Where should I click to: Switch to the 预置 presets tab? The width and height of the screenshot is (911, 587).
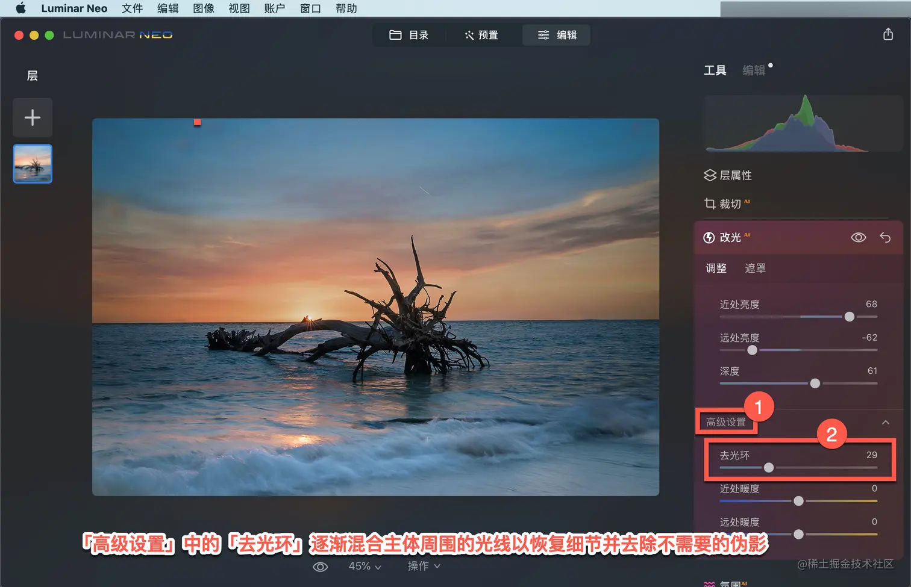[481, 35]
